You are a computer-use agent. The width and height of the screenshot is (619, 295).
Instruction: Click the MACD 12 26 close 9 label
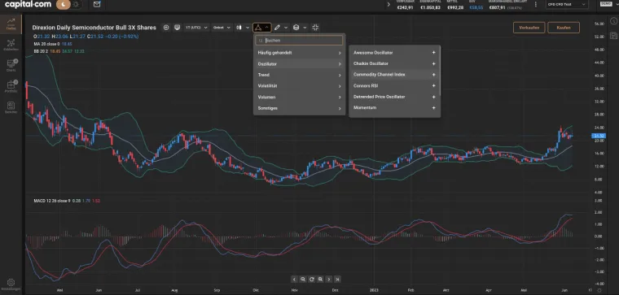(52, 201)
